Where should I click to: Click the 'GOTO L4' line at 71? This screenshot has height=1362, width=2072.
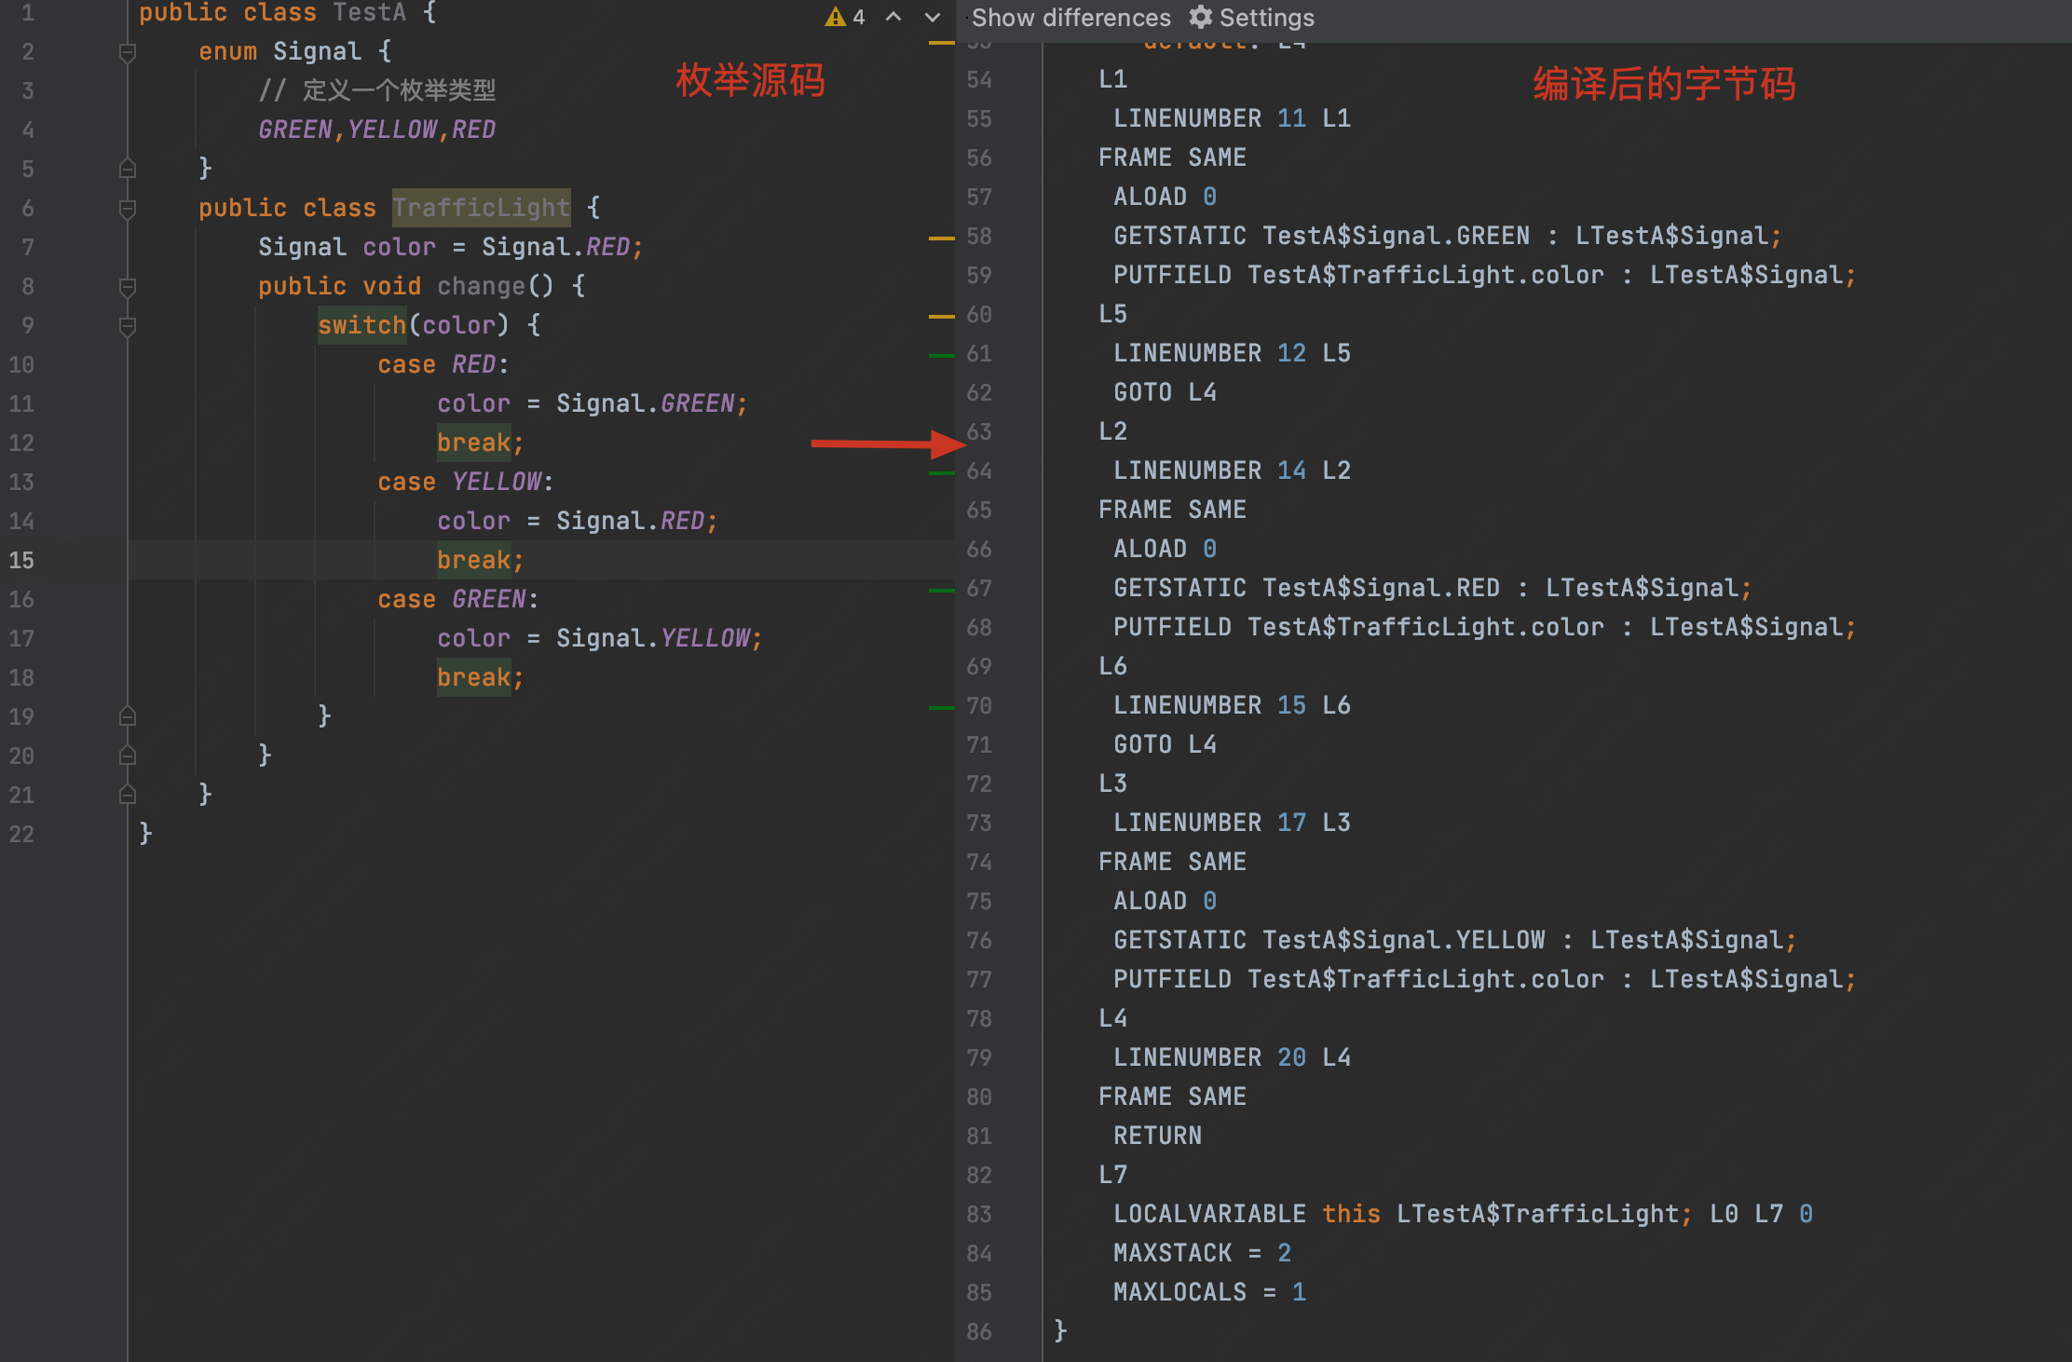[1165, 744]
